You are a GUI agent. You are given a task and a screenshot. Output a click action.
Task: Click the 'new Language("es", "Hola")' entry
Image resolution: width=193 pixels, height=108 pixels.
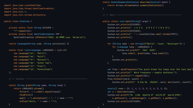[x=30, y=56]
